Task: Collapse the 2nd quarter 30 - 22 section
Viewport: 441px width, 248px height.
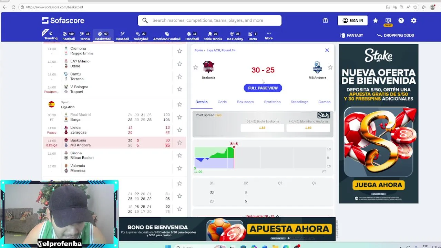Action: coord(263,216)
